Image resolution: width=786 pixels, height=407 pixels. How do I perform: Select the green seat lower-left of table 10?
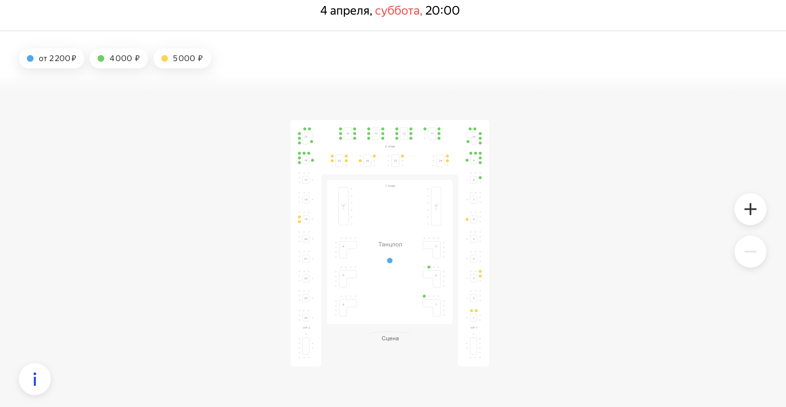tap(468, 141)
